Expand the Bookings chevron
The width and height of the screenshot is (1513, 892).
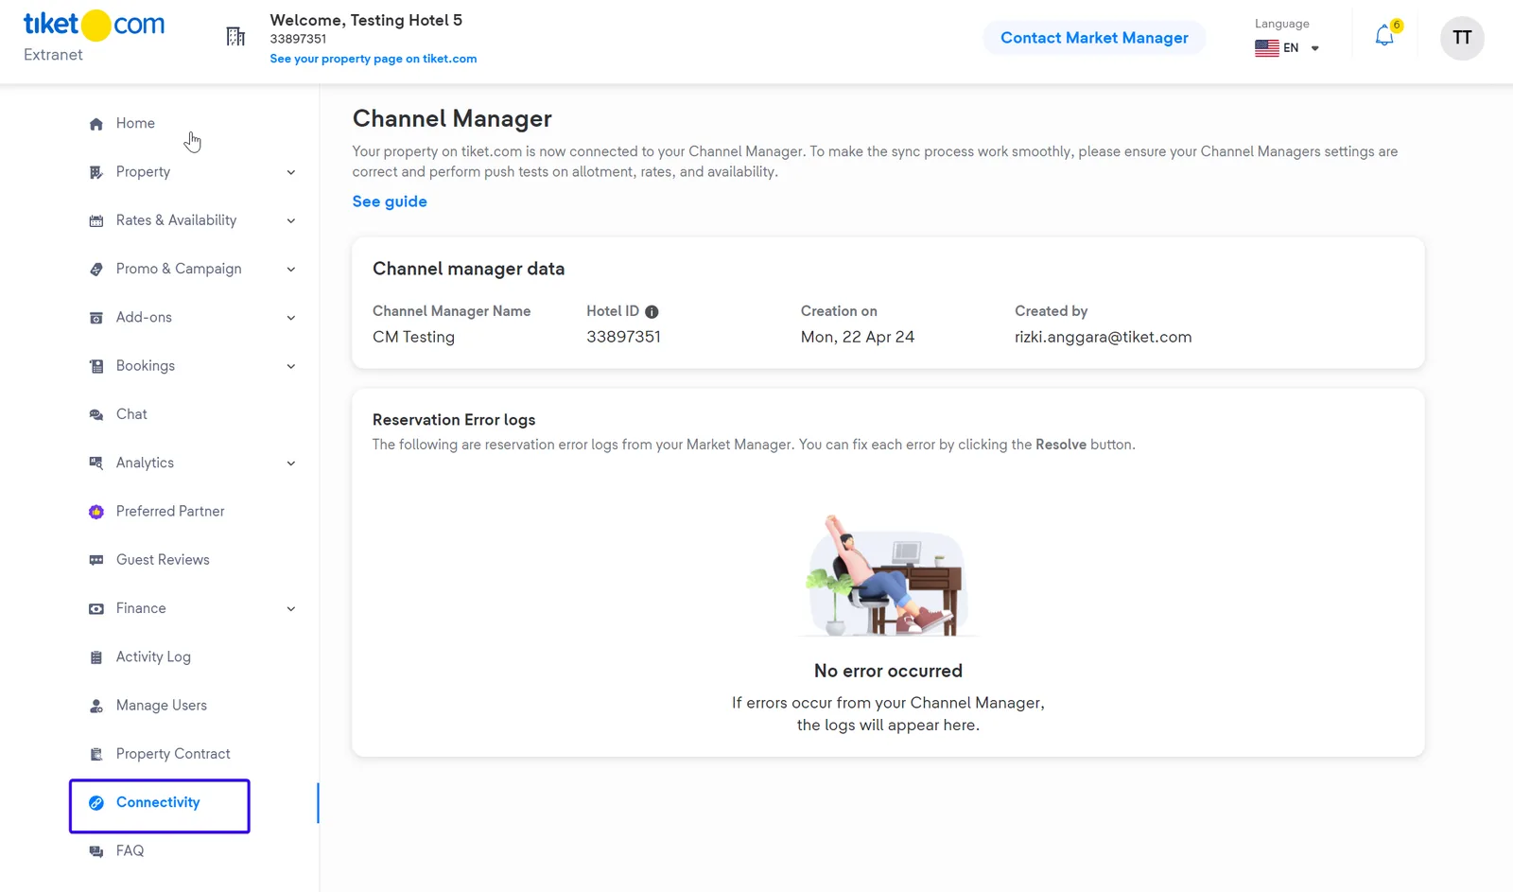(x=291, y=366)
